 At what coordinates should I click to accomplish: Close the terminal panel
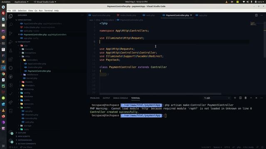click(x=256, y=98)
